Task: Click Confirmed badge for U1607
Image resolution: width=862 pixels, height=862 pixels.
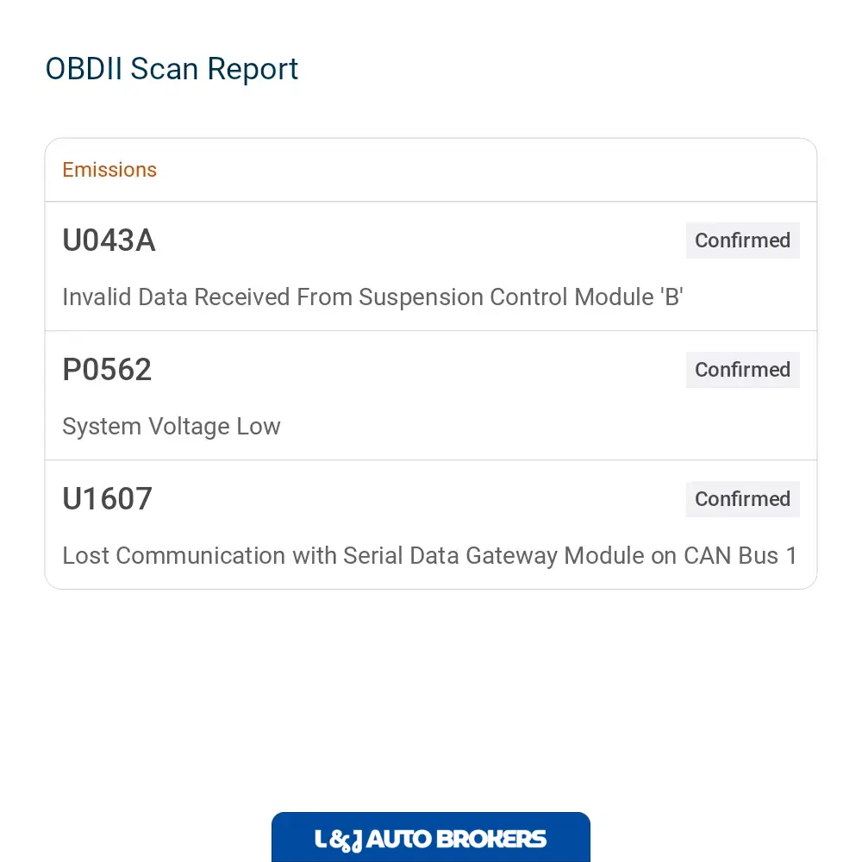Action: pyautogui.click(x=742, y=498)
